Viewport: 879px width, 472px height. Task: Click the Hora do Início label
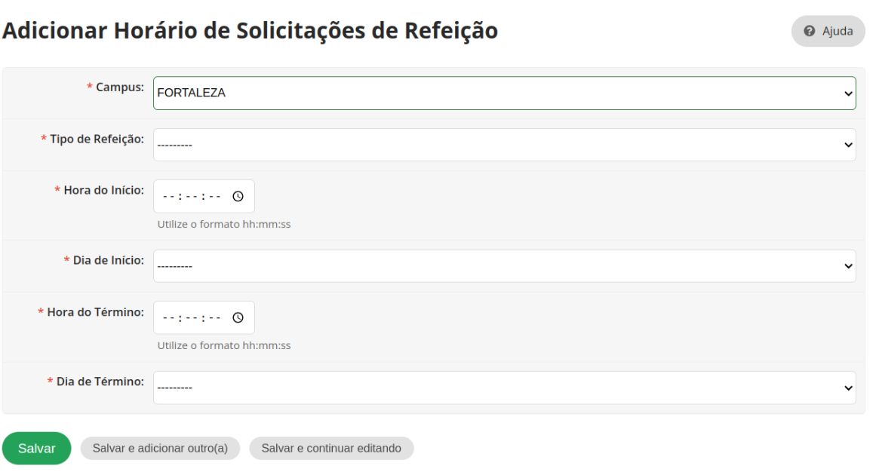pos(103,190)
